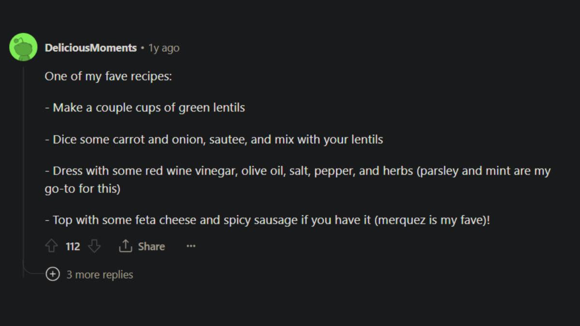Click the "One of my fave recipes:" line

108,76
